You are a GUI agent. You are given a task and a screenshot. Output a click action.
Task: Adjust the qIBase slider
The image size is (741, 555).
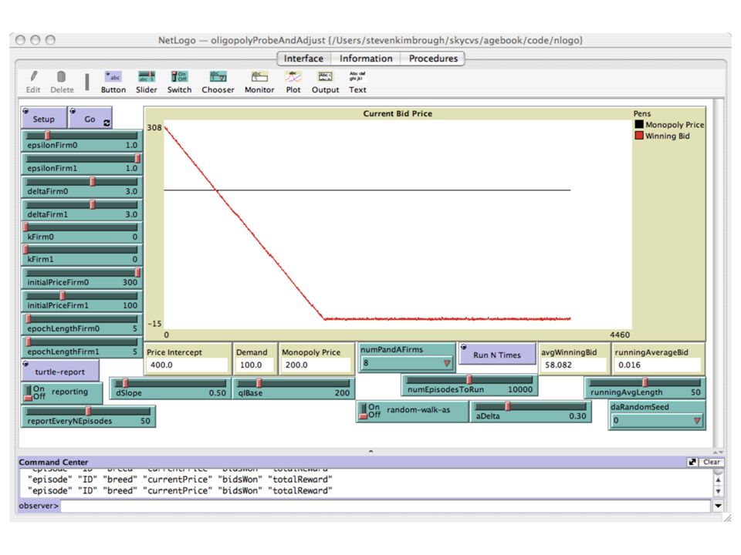(293, 388)
